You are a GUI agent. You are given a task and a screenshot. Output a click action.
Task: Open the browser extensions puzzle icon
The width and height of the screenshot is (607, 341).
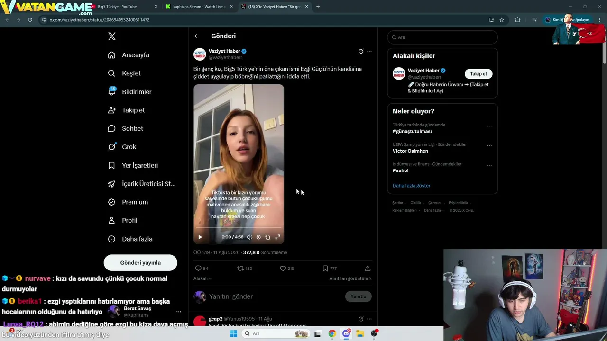point(517,20)
